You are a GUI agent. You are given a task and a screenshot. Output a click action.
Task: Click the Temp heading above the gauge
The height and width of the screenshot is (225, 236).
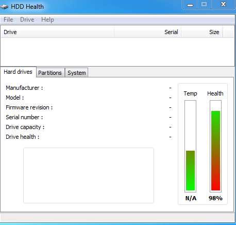(x=190, y=93)
